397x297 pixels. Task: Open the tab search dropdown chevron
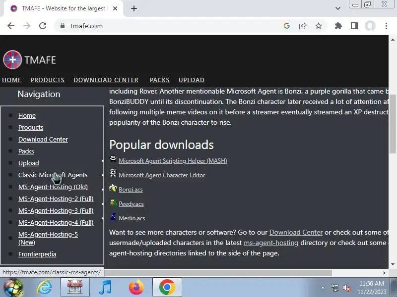click(x=338, y=8)
